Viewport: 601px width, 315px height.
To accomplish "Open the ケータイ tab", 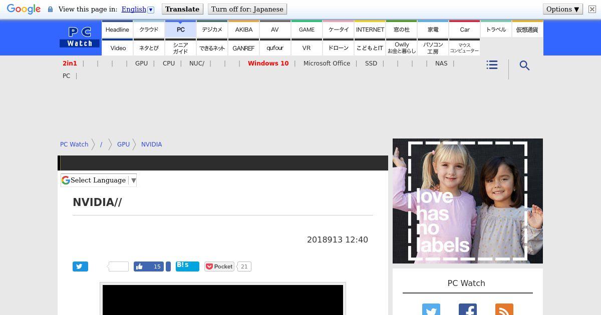I will (x=339, y=29).
